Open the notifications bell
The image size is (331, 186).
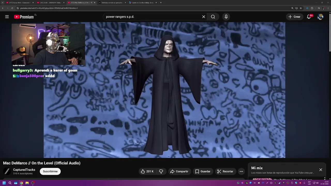309,17
